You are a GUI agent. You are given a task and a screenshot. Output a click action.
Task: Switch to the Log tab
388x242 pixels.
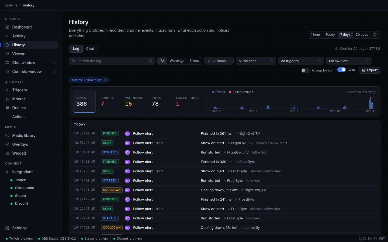coord(76,49)
